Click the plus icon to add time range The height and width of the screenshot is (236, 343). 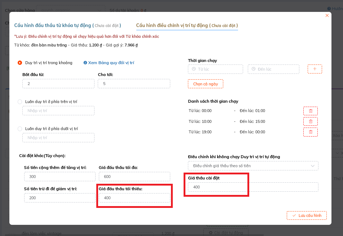315,69
